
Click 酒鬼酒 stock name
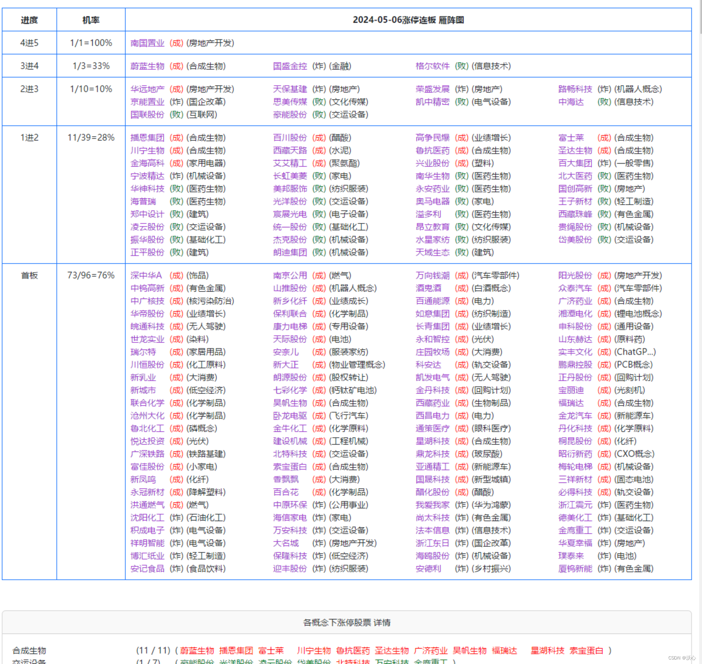pyautogui.click(x=428, y=288)
